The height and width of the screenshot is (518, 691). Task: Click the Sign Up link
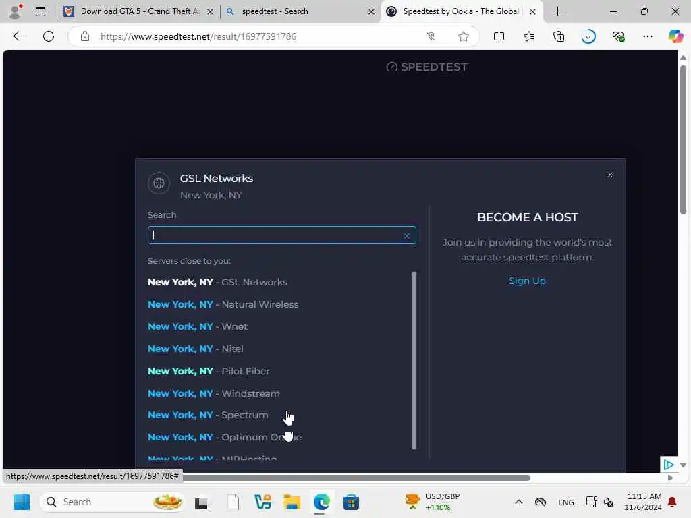click(x=527, y=281)
